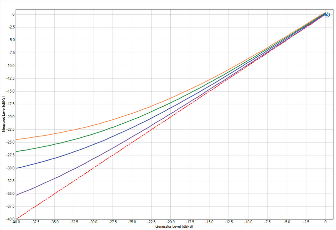Click the -25.0 label on the y-axis
The image size is (336, 230).
point(11,142)
